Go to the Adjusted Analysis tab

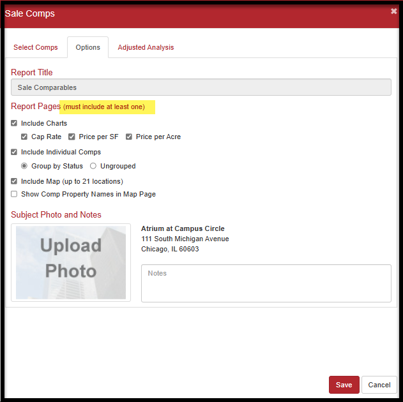[146, 47]
